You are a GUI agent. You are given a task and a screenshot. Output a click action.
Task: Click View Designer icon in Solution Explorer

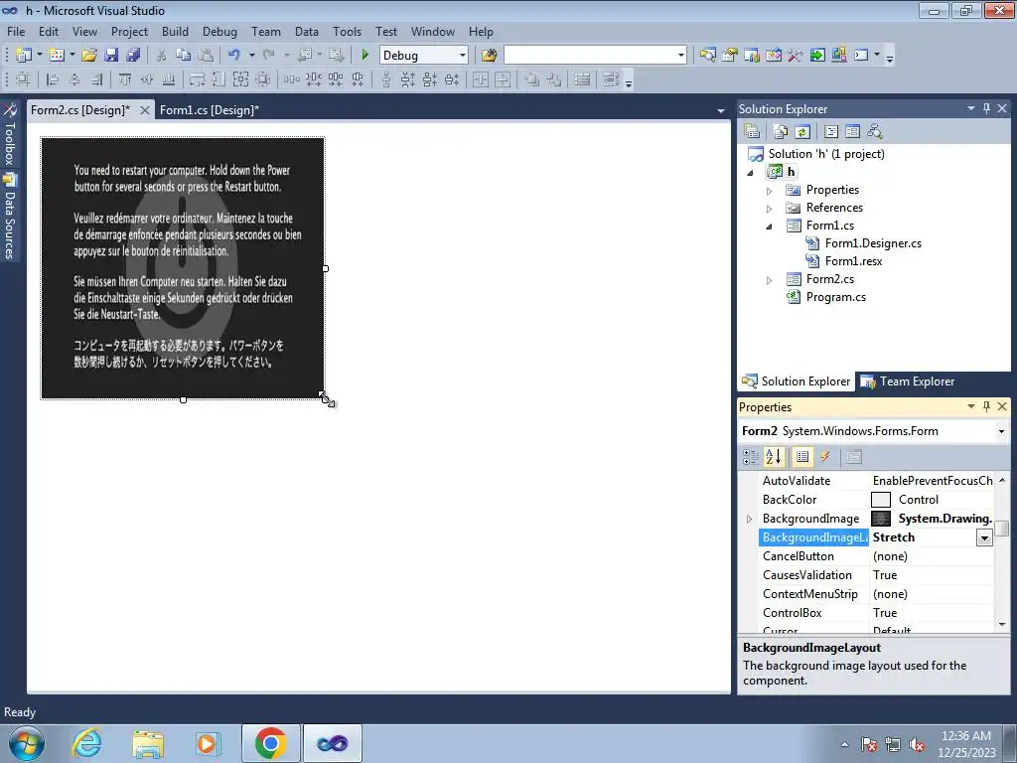click(852, 132)
